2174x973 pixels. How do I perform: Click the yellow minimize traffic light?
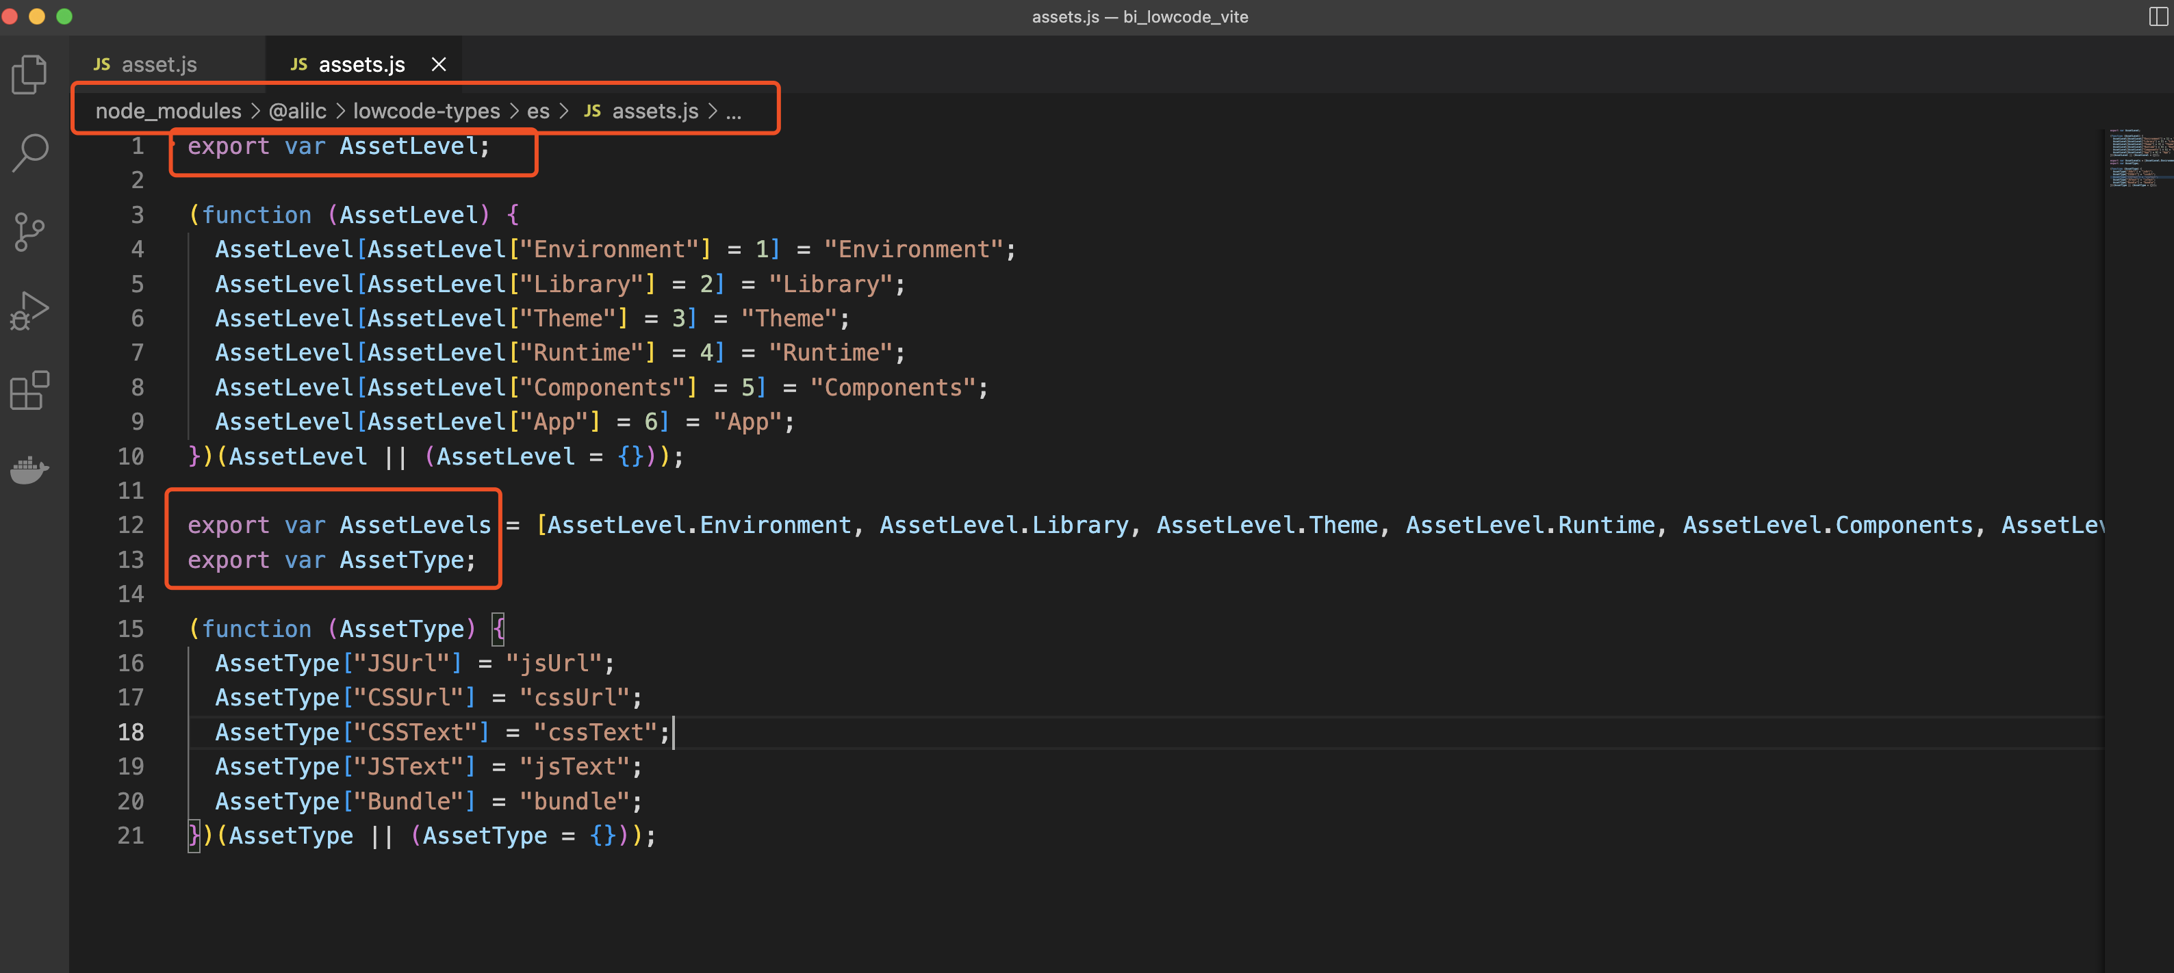(37, 16)
